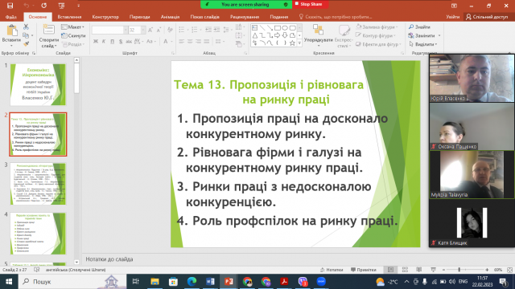The image size is (515, 289).
Task: Select the oval shape in shapes gallery
Action: point(285,28)
